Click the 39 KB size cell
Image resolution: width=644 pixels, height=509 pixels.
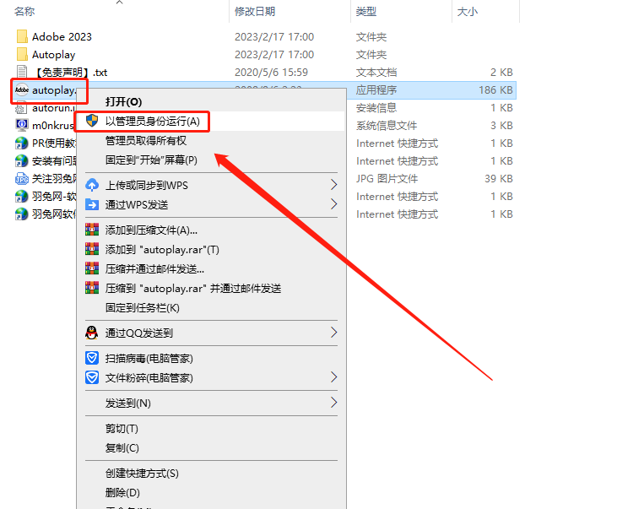point(499,179)
